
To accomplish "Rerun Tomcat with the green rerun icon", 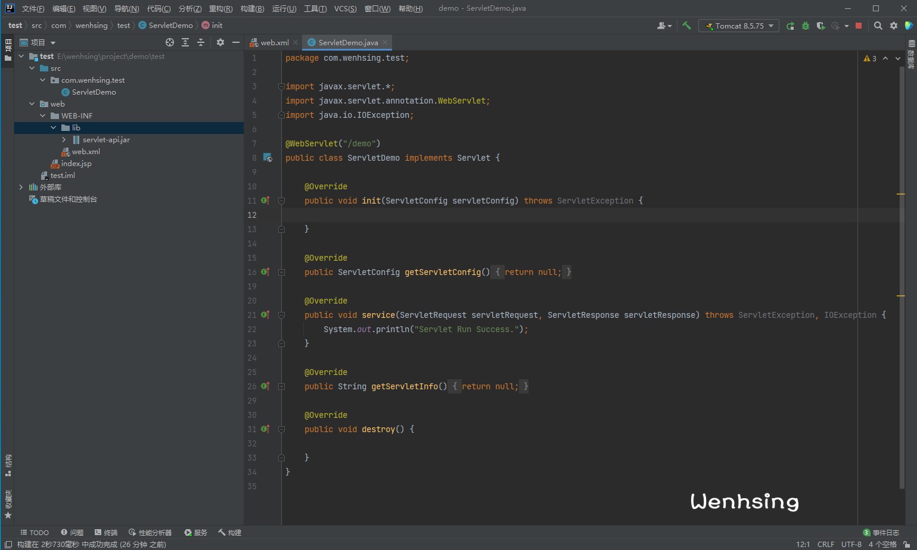I will pyautogui.click(x=790, y=26).
